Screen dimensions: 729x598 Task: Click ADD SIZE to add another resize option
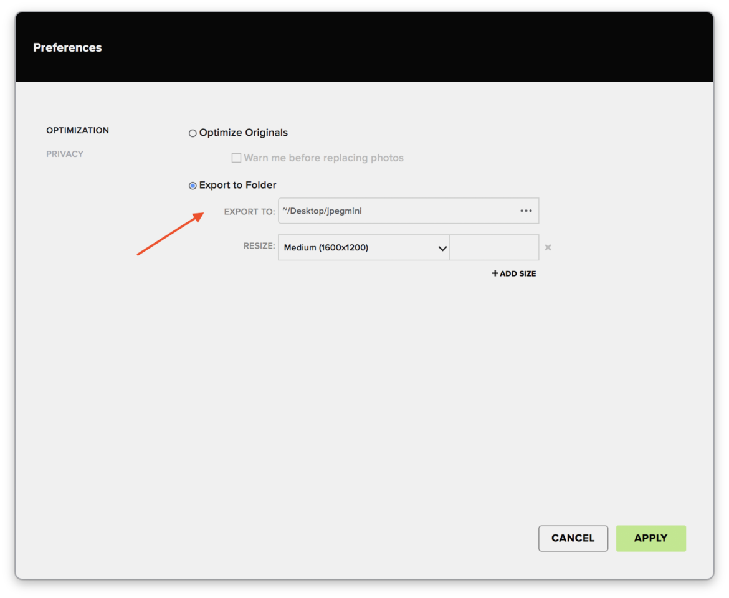click(513, 273)
